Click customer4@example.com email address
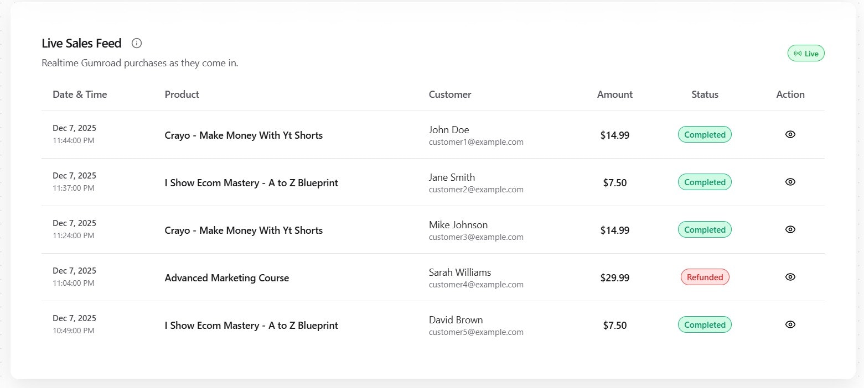The image size is (864, 388). coord(476,285)
